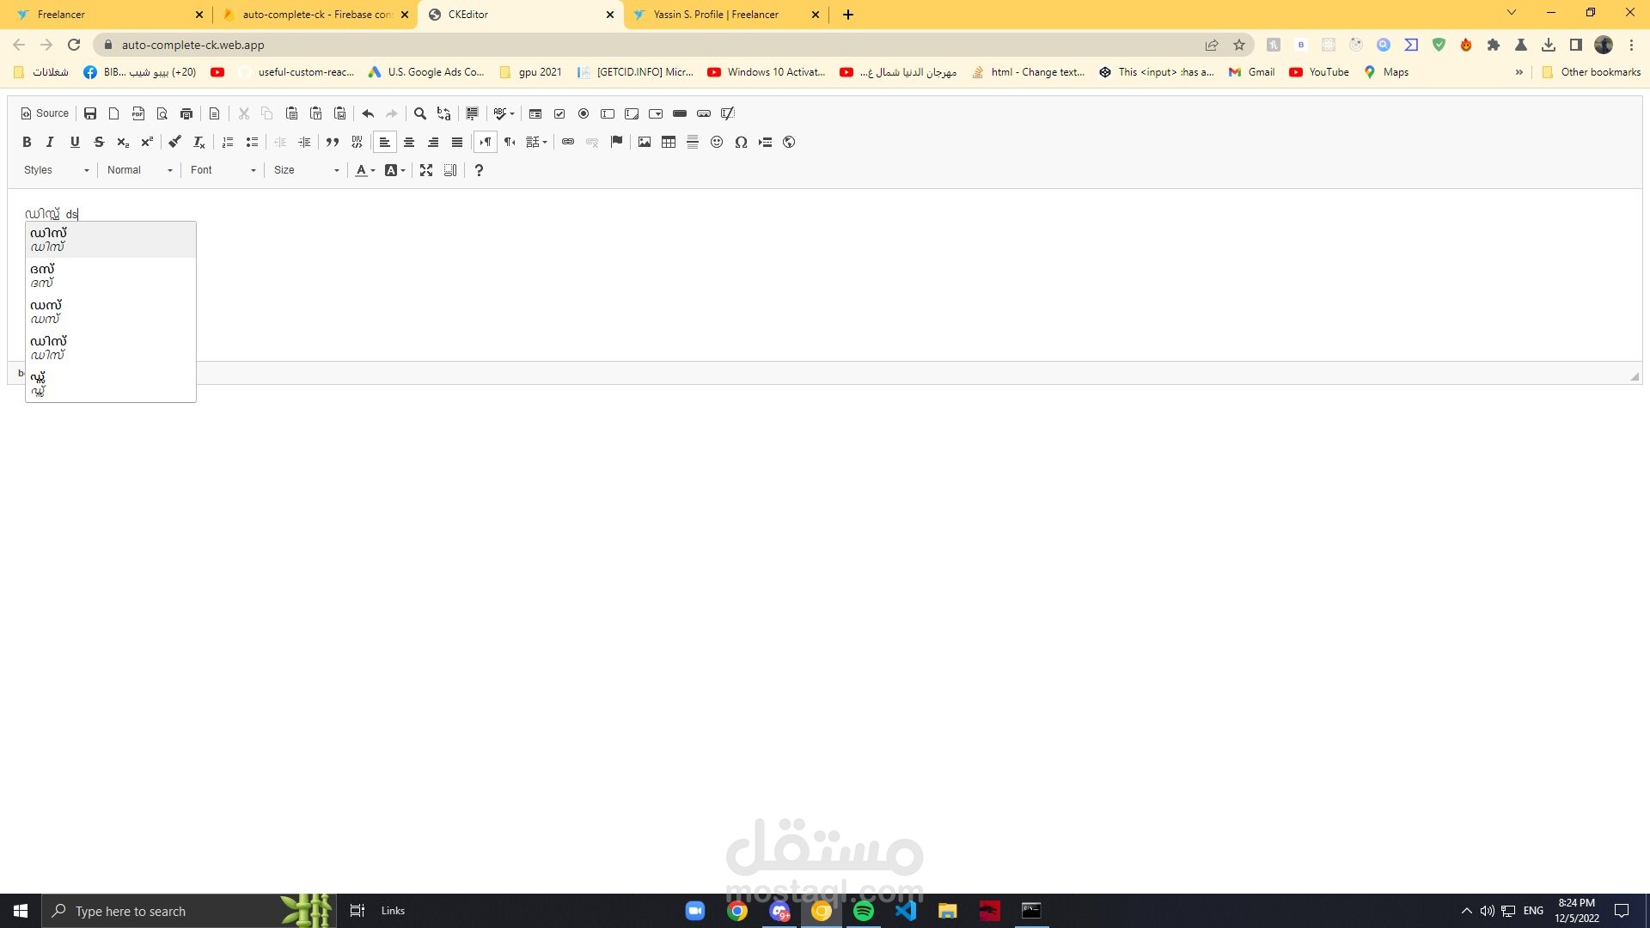Export the document to PDF

(x=137, y=113)
